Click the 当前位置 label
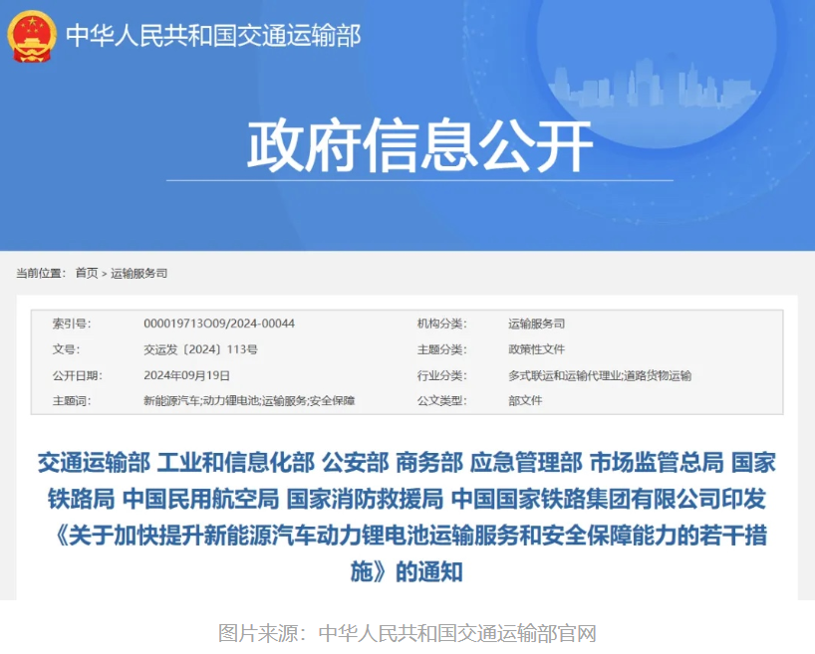 pos(41,273)
